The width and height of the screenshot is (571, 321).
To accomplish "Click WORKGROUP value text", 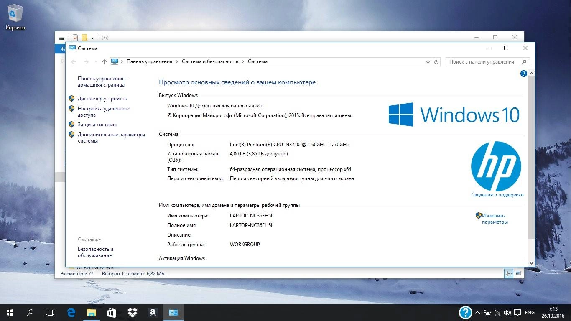I will point(245,245).
